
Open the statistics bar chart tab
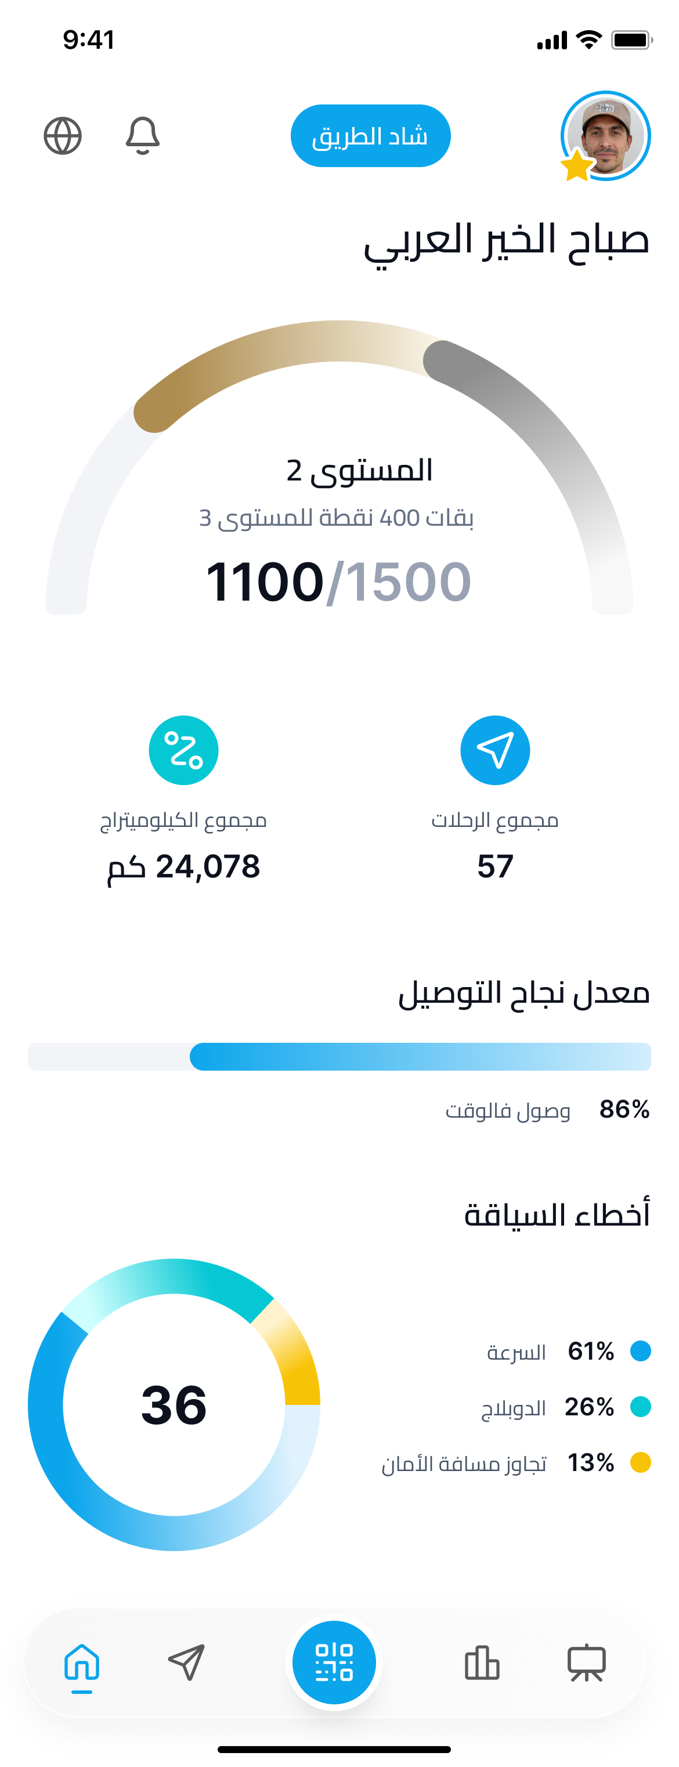[x=482, y=1663]
